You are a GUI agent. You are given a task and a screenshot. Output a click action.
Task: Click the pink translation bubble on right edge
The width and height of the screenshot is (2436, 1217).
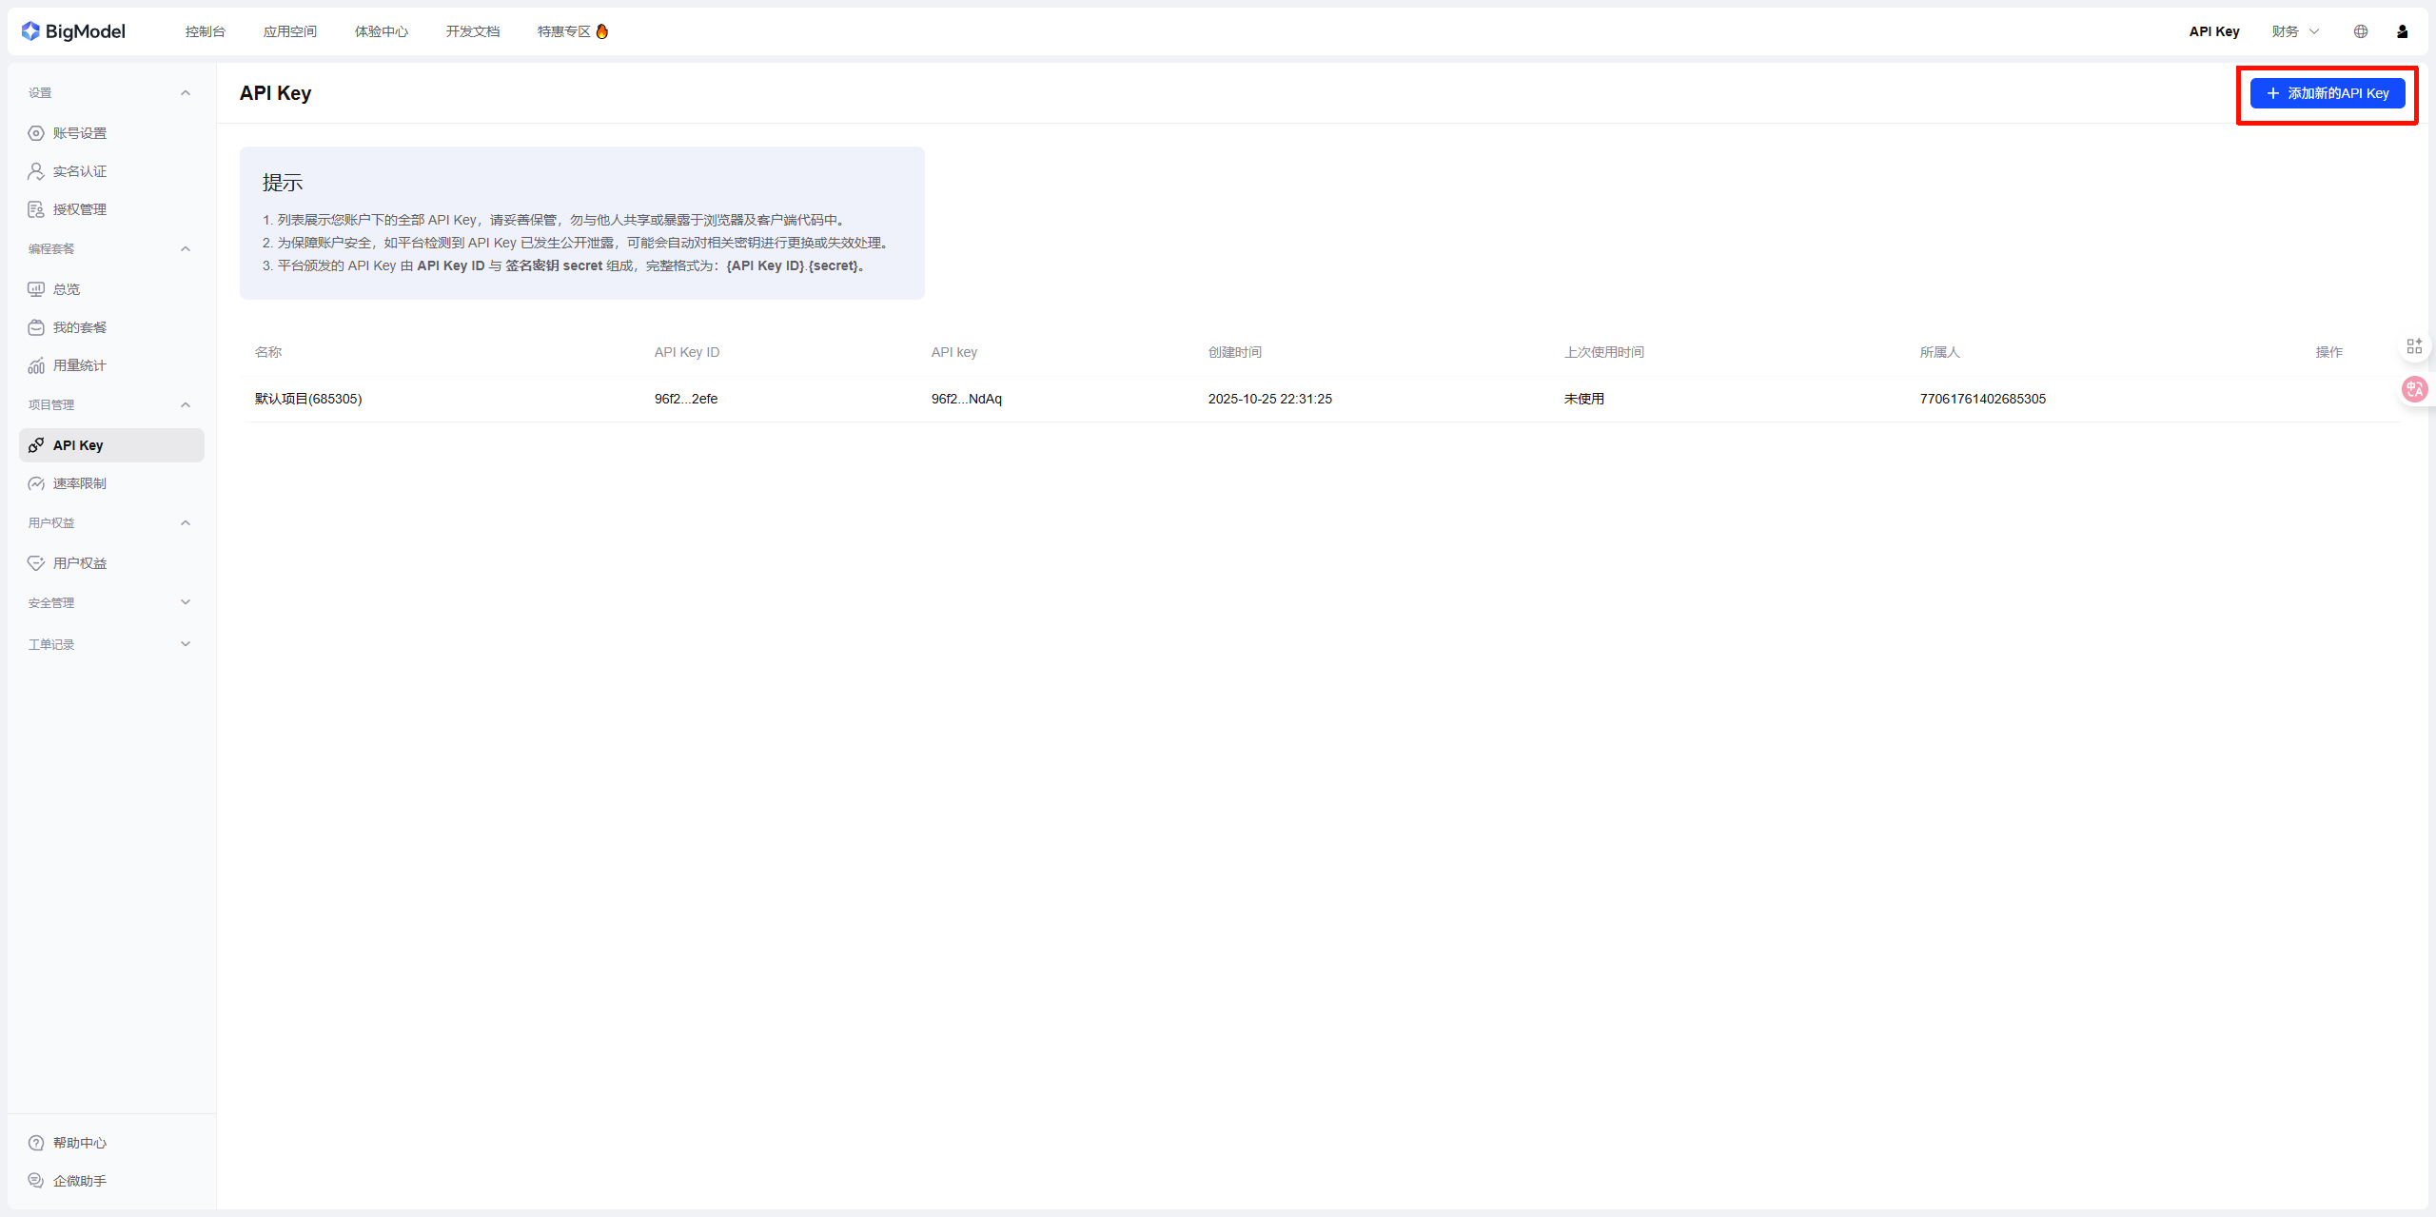point(2414,388)
